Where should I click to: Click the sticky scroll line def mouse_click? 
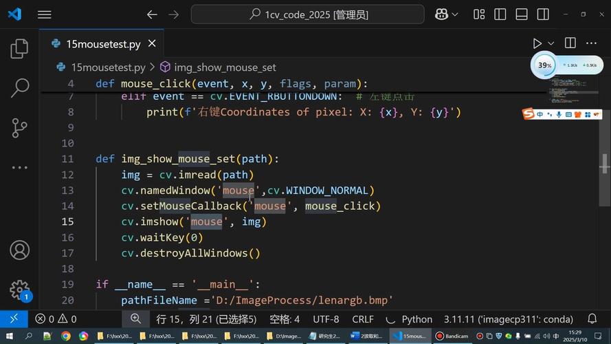(x=232, y=83)
